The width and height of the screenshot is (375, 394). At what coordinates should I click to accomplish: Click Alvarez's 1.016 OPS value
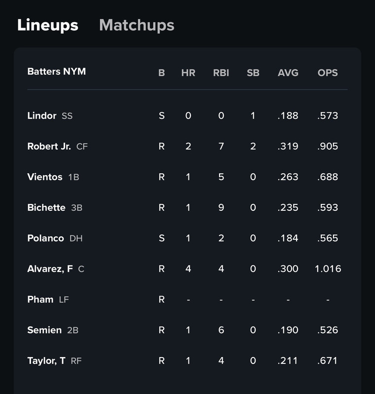[x=328, y=269]
